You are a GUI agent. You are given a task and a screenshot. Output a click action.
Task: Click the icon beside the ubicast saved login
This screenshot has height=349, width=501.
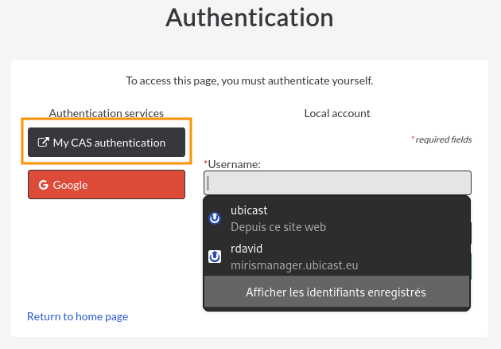click(x=215, y=218)
